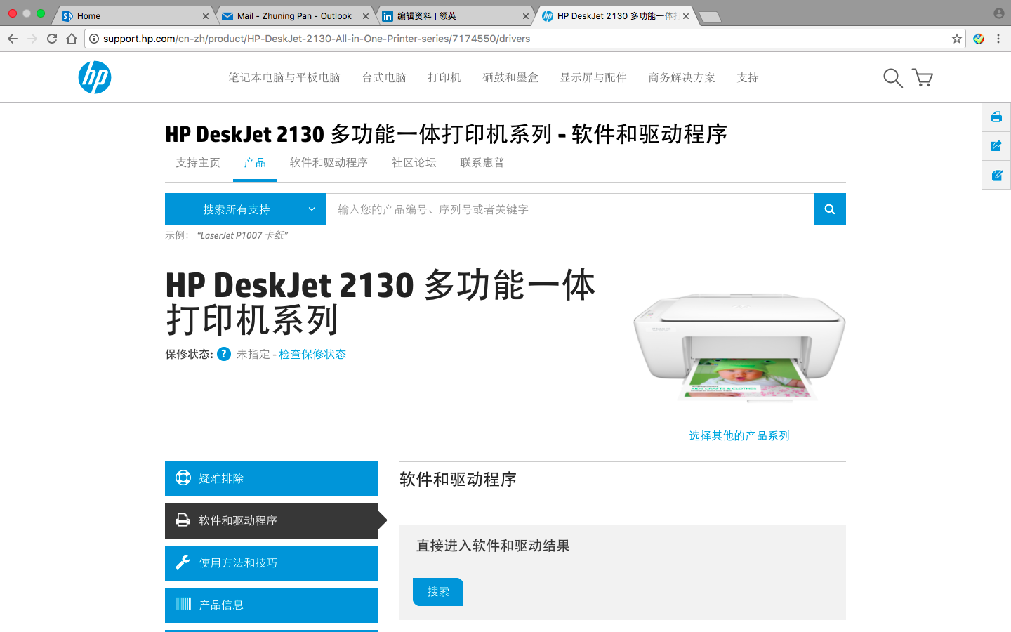Expand the 搜索所有支持 dropdown
The width and height of the screenshot is (1011, 632).
pyautogui.click(x=245, y=209)
